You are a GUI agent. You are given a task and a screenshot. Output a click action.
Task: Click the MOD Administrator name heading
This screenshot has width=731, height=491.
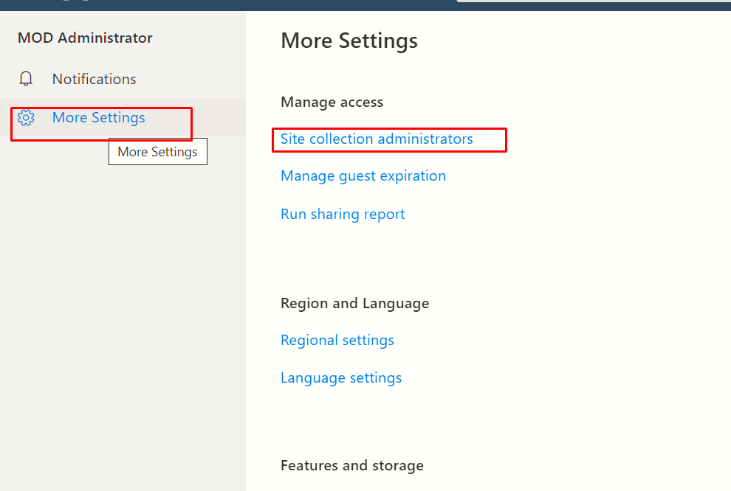click(x=86, y=38)
